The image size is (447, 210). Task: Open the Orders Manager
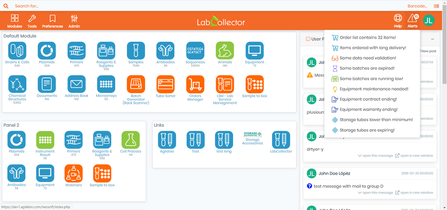pos(195,84)
